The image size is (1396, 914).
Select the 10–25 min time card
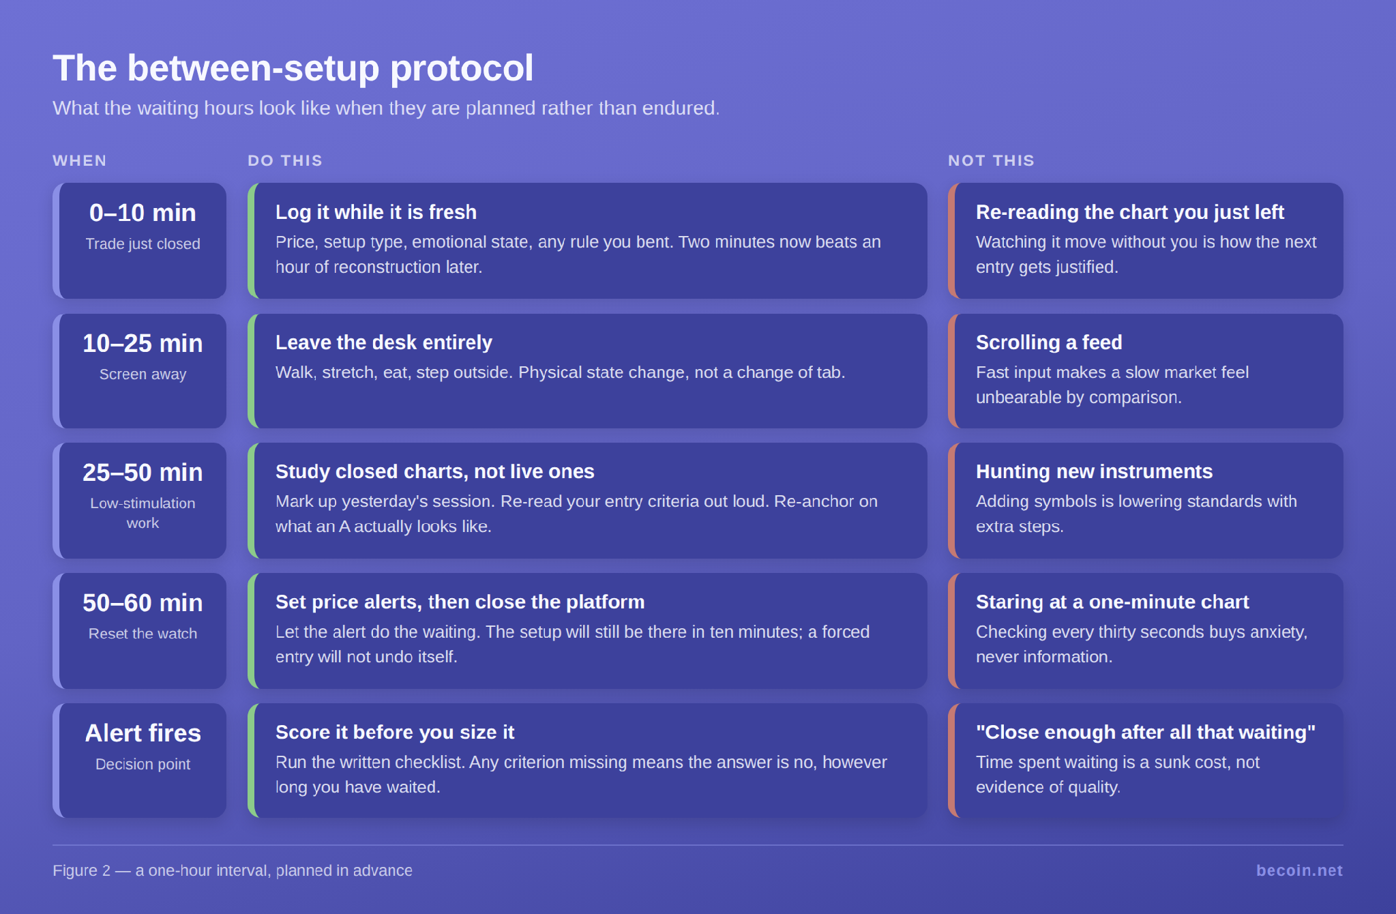click(140, 371)
